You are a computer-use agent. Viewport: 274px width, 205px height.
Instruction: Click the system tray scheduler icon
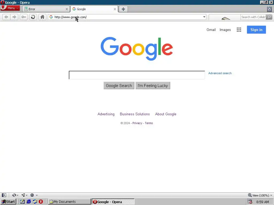tap(250, 202)
